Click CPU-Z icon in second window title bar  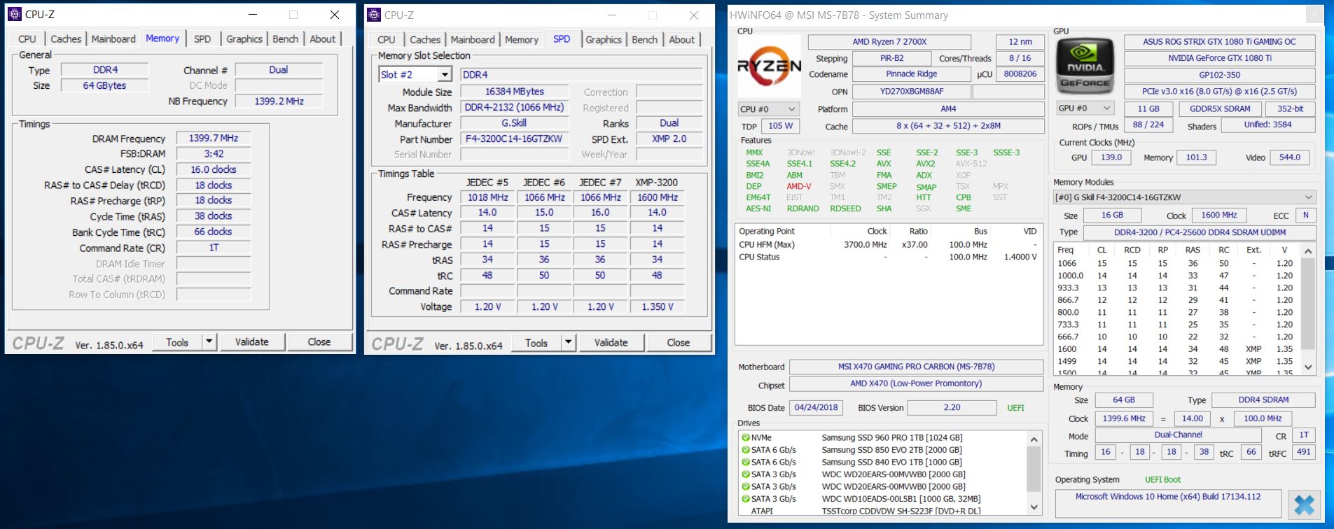coord(374,15)
